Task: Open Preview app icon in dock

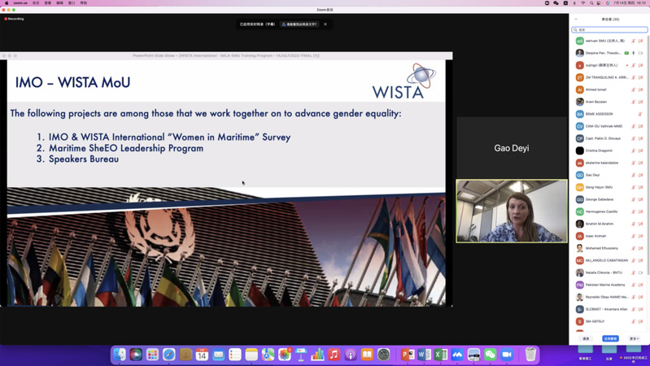Action: [473, 355]
